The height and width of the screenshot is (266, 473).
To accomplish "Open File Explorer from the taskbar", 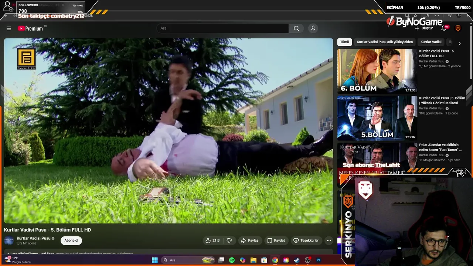I will point(253,260).
